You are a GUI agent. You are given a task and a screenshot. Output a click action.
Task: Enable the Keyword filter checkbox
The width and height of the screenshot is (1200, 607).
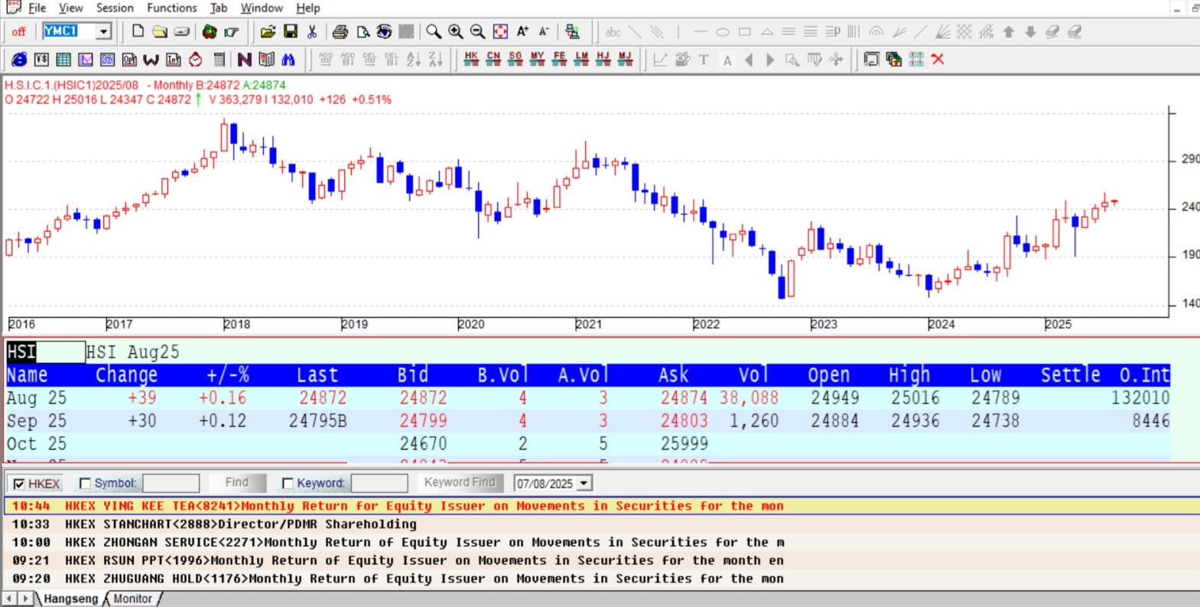pyautogui.click(x=288, y=483)
